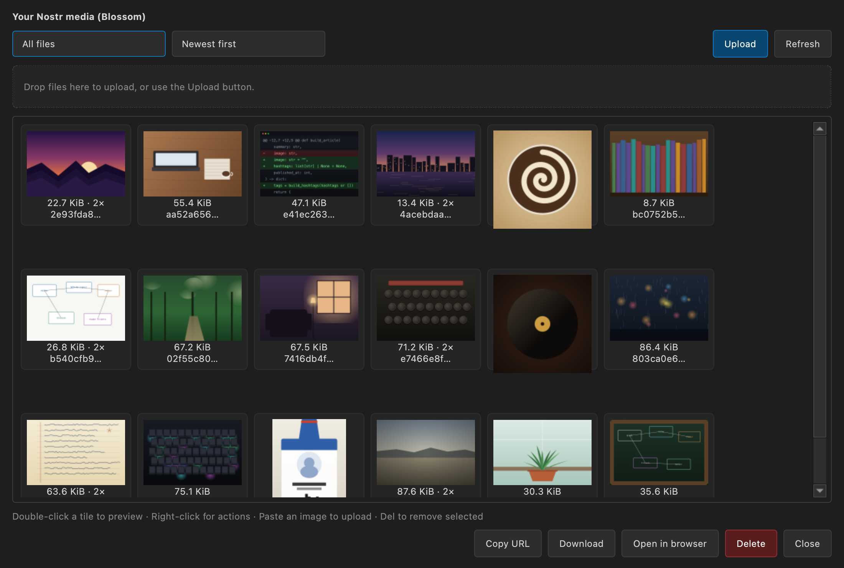Viewport: 844px width, 568px height.
Task: Click the Upload button
Action: tap(740, 44)
